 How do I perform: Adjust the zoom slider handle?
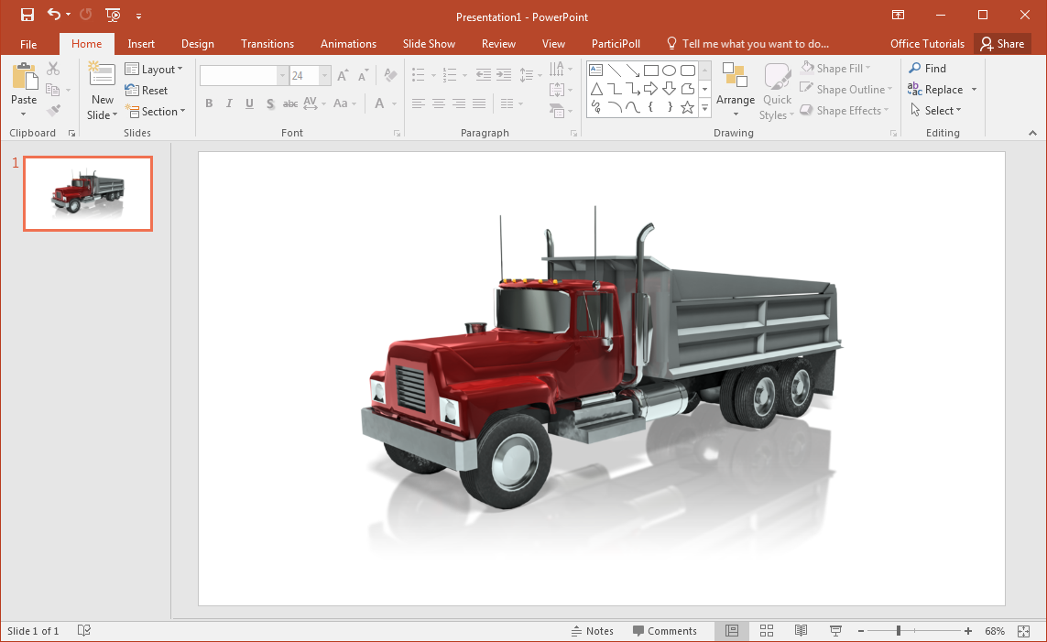(899, 631)
